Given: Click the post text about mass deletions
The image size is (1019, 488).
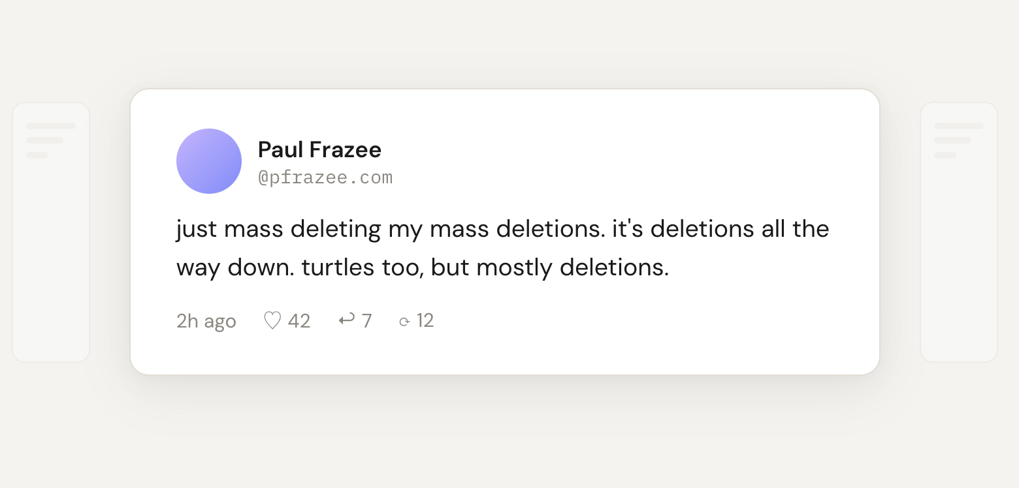Looking at the screenshot, I should pyautogui.click(x=502, y=230).
